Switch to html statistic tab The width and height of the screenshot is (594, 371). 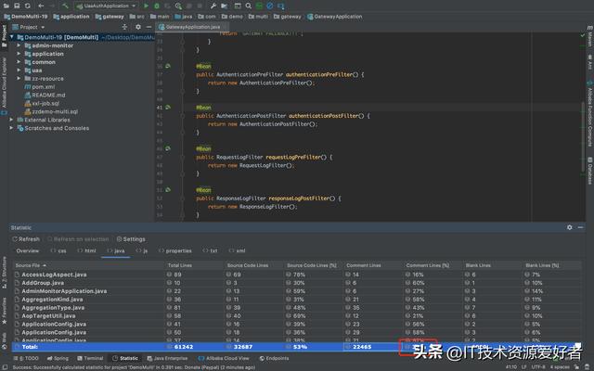pyautogui.click(x=86, y=250)
